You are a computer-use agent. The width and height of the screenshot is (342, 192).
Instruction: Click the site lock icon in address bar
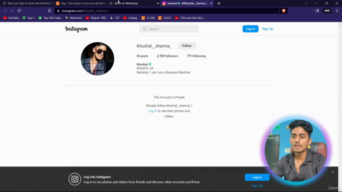coord(58,11)
